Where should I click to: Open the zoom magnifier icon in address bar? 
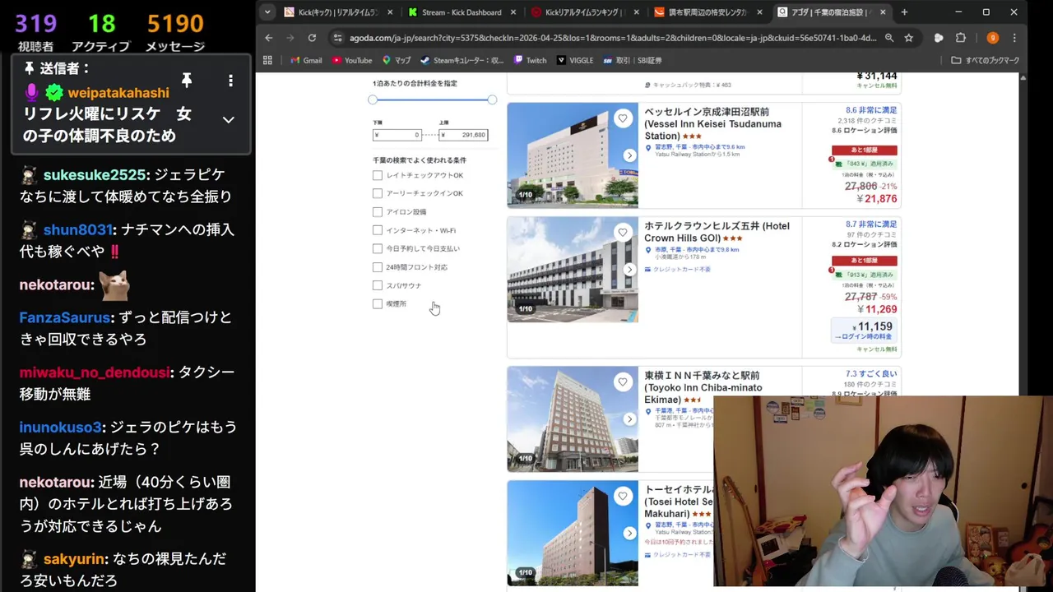889,38
